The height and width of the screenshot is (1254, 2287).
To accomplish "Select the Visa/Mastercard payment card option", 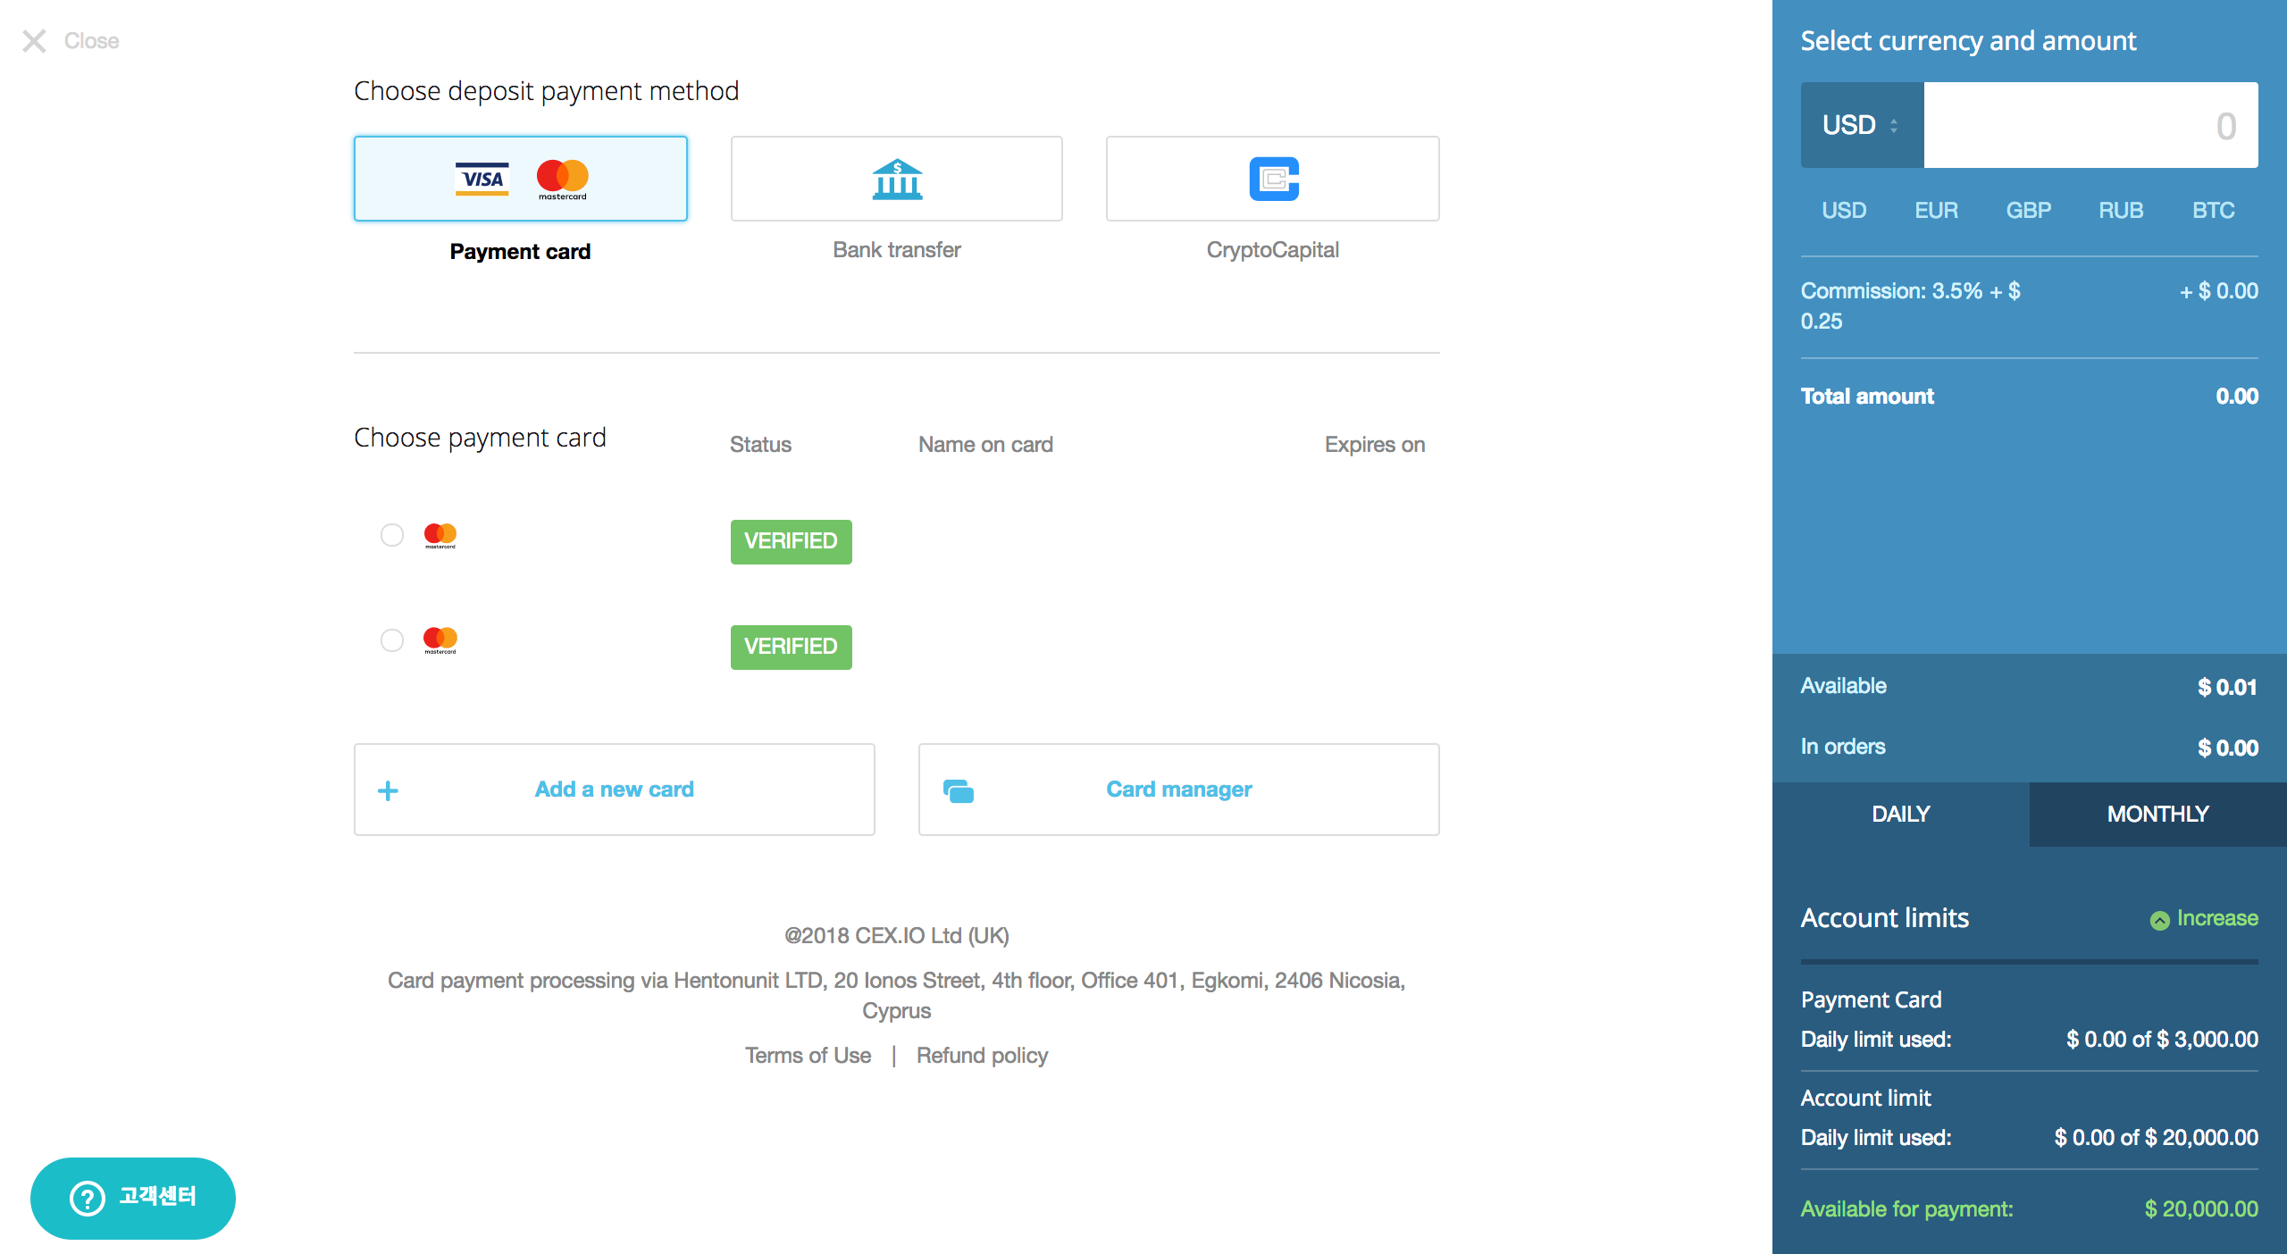I will (x=521, y=179).
